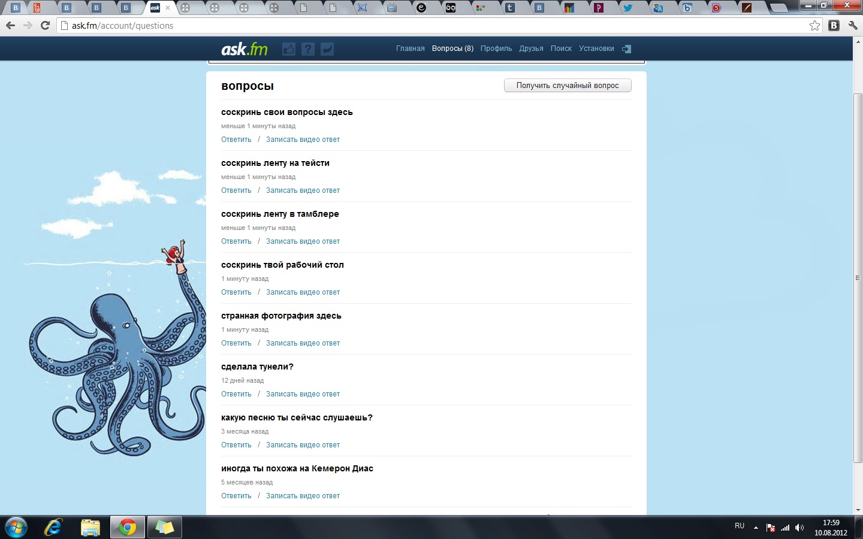Click the ask.fm logo in the header

245,49
